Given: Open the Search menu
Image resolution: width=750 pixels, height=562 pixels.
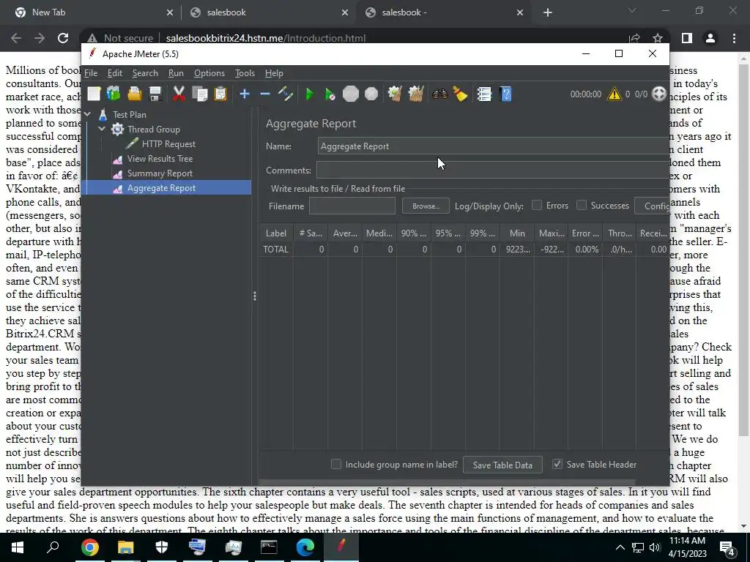Looking at the screenshot, I should point(145,73).
